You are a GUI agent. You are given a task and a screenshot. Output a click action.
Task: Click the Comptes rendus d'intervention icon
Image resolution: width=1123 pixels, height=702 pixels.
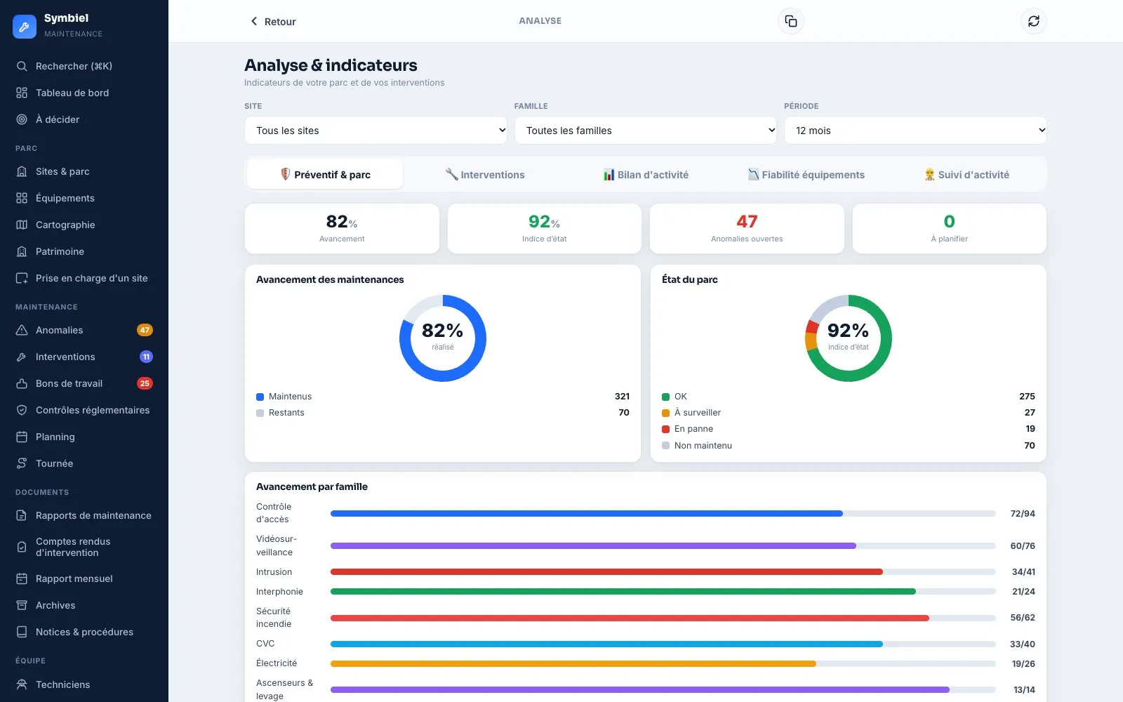pyautogui.click(x=22, y=547)
